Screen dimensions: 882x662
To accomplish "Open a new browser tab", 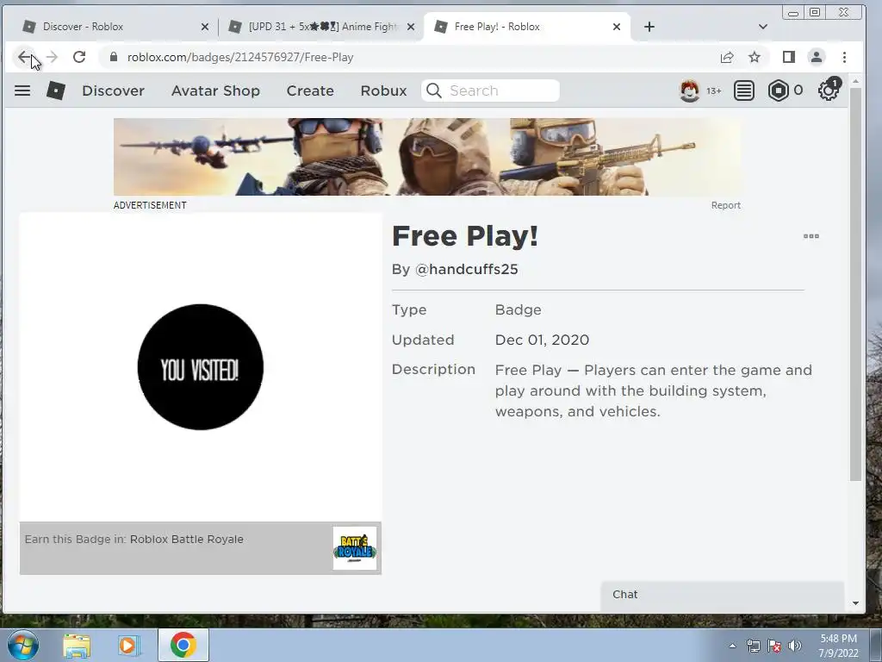I will coord(649,27).
